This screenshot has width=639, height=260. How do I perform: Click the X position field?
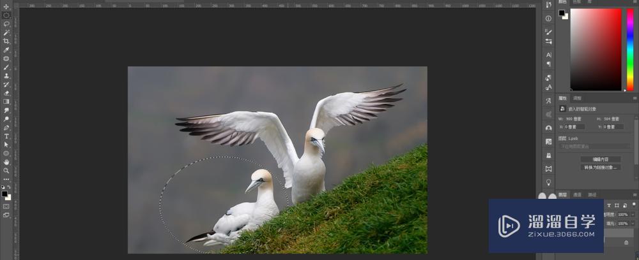(x=574, y=127)
